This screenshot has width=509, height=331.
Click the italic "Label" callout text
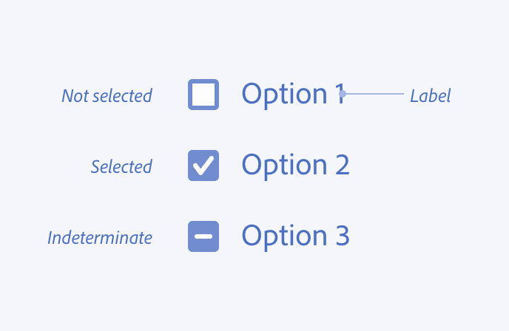tap(430, 96)
